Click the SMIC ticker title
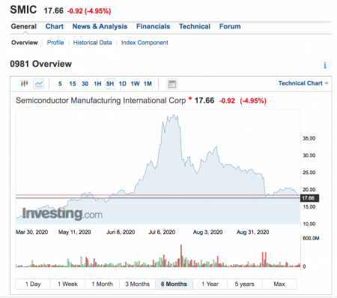 [x=23, y=10]
